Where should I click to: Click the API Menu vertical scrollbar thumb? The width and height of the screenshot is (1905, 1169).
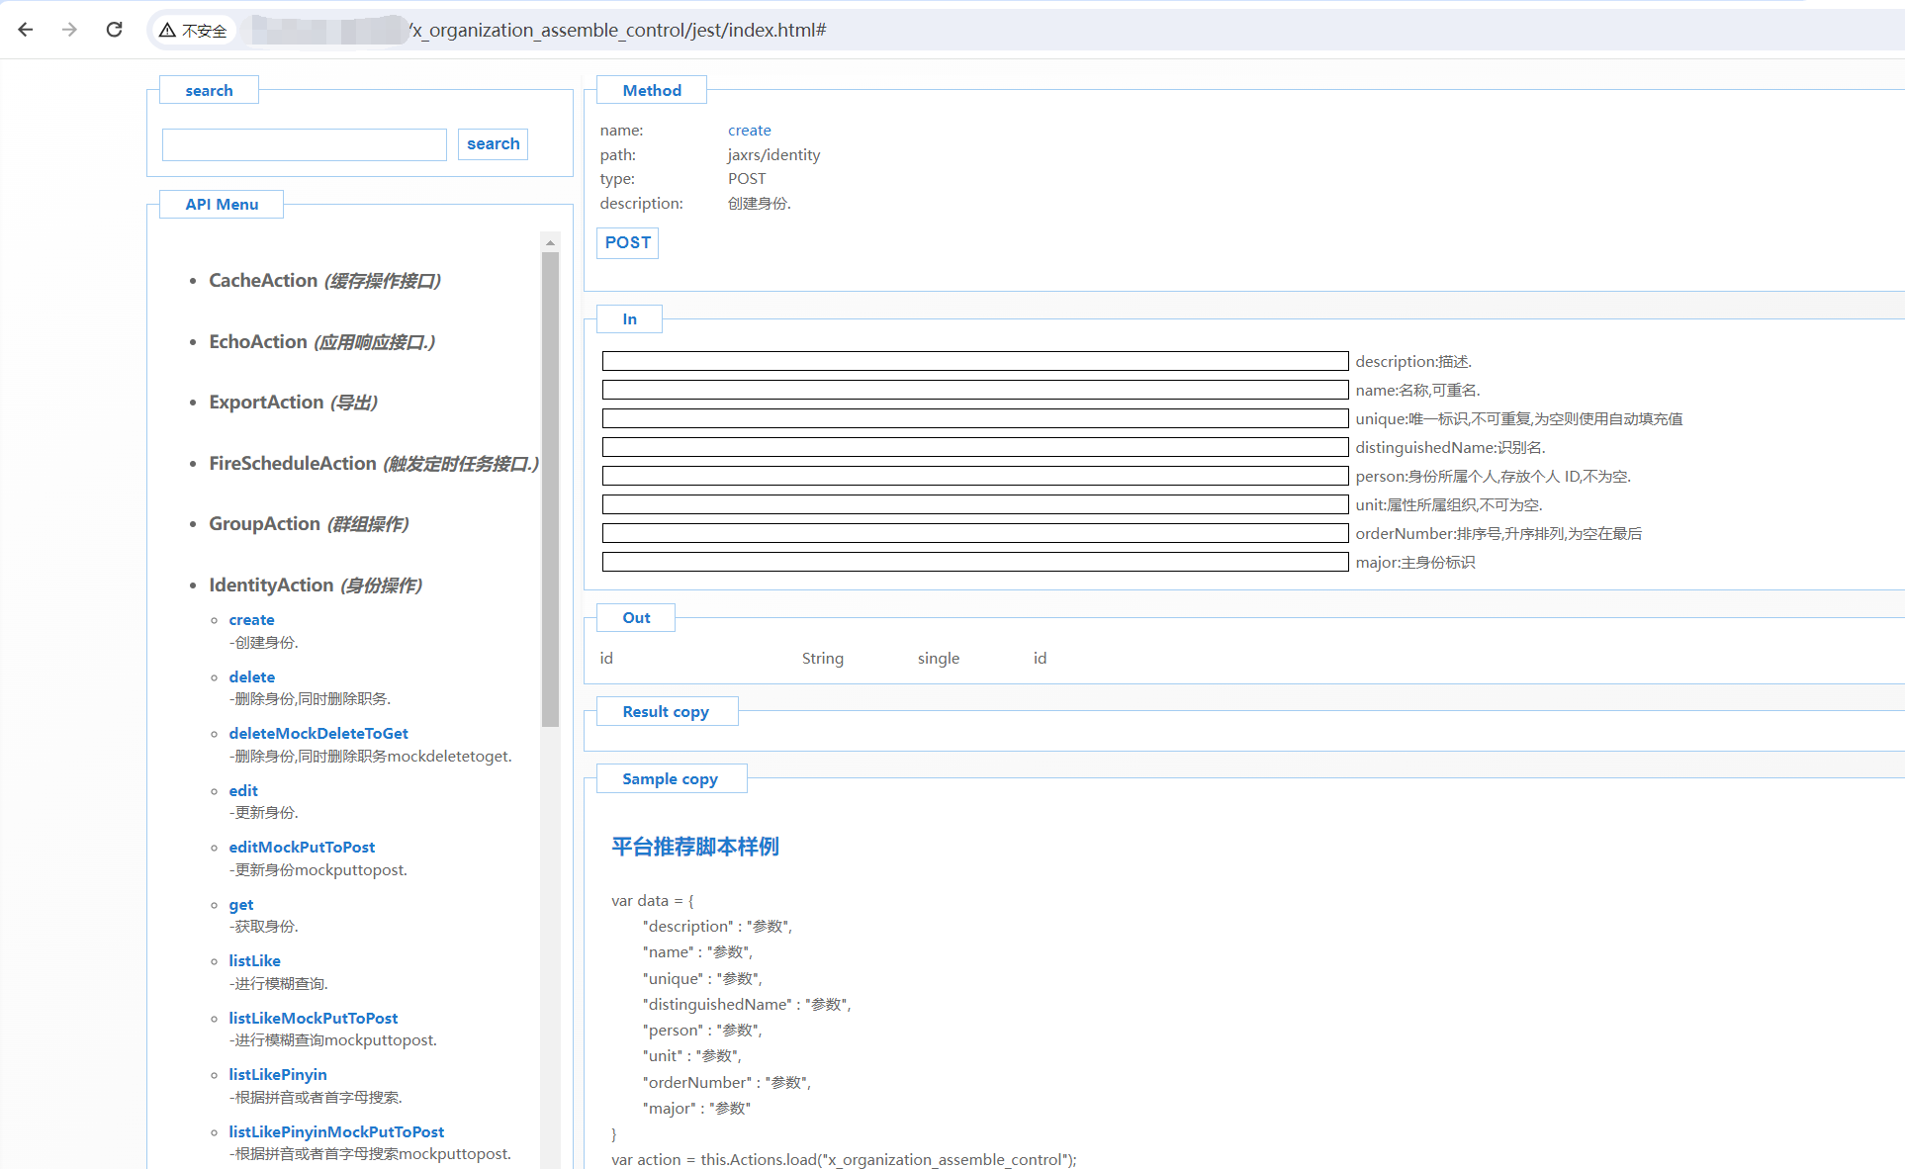550,490
